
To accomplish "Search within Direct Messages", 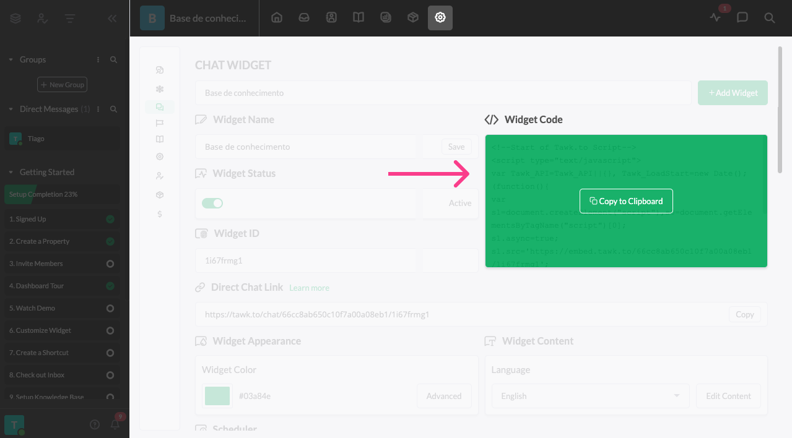I will click(x=114, y=109).
